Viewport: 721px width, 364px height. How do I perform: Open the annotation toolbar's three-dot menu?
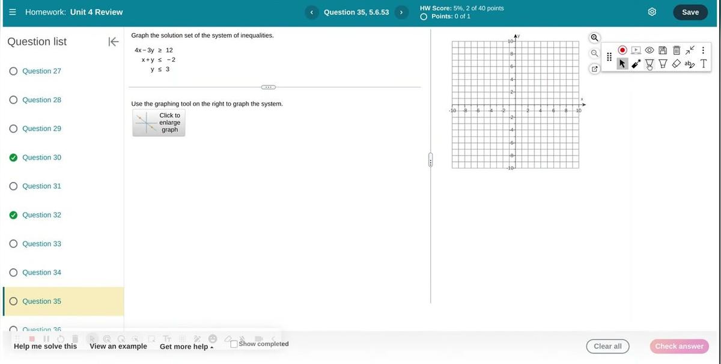(703, 50)
